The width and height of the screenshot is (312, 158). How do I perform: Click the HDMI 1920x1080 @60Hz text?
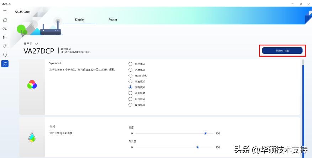75,52
